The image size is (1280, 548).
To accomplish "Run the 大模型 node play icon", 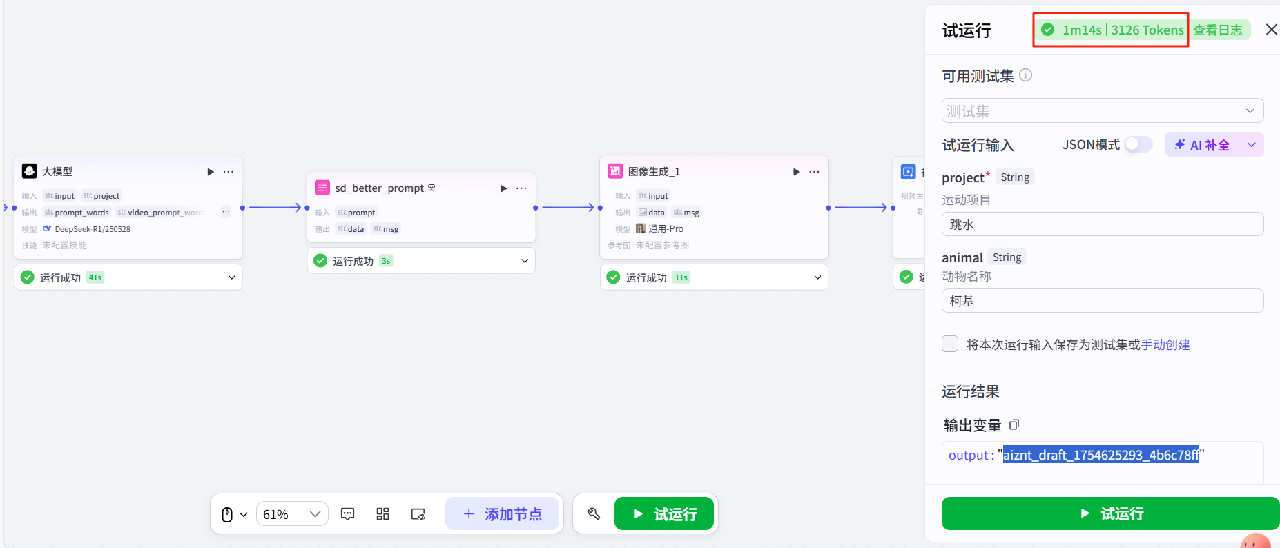I will click(211, 172).
